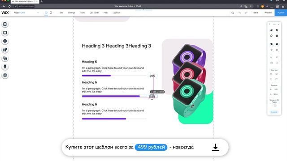The image size is (287, 161).
Task: Click the Redo arrow
Action: pyautogui.click(x=246, y=13)
